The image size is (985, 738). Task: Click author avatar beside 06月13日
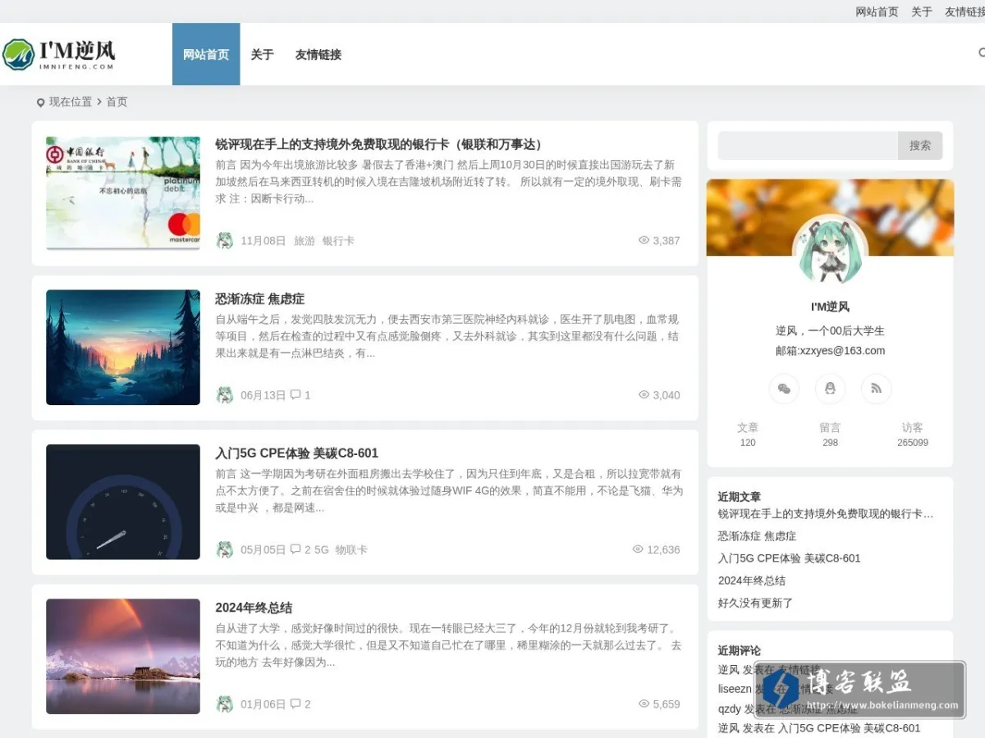(x=224, y=395)
